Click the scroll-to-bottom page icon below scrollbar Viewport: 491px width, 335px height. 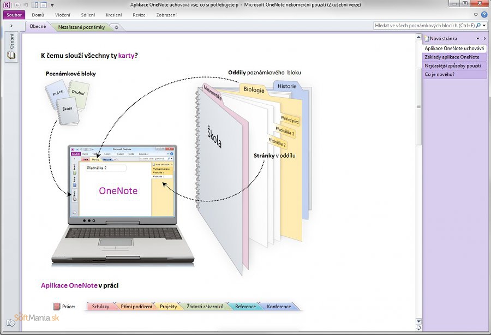[418, 327]
